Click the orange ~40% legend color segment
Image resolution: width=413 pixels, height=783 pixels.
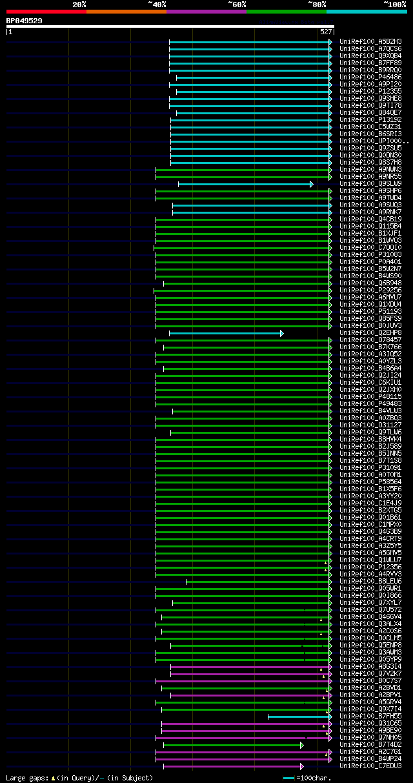(x=126, y=12)
